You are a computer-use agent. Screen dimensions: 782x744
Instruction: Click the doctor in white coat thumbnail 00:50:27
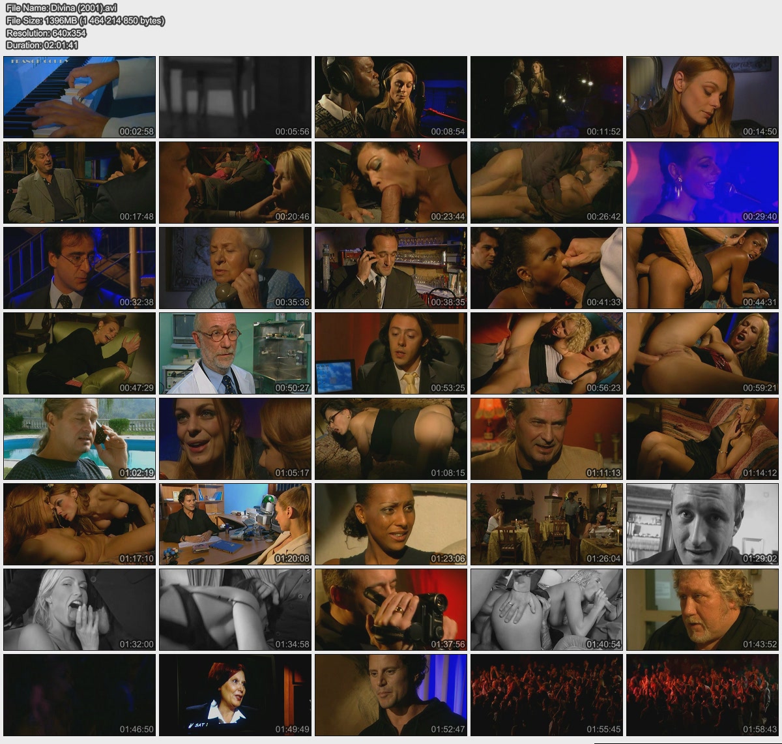235,353
